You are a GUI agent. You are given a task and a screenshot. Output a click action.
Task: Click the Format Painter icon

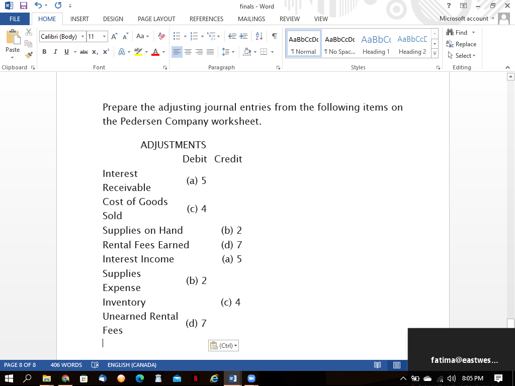pyautogui.click(x=29, y=55)
